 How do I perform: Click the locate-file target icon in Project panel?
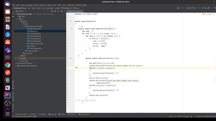pyautogui.click(x=52, y=11)
